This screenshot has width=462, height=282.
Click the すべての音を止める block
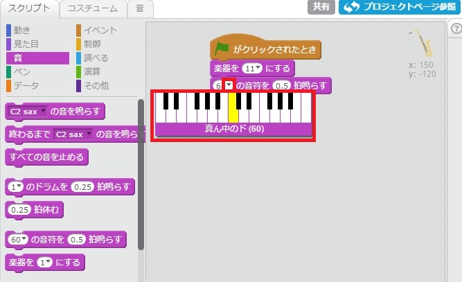[46, 157]
